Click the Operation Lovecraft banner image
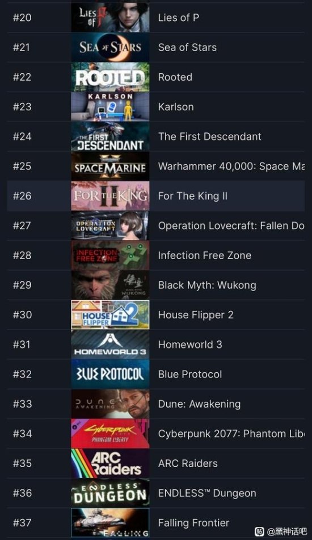 tap(110, 226)
